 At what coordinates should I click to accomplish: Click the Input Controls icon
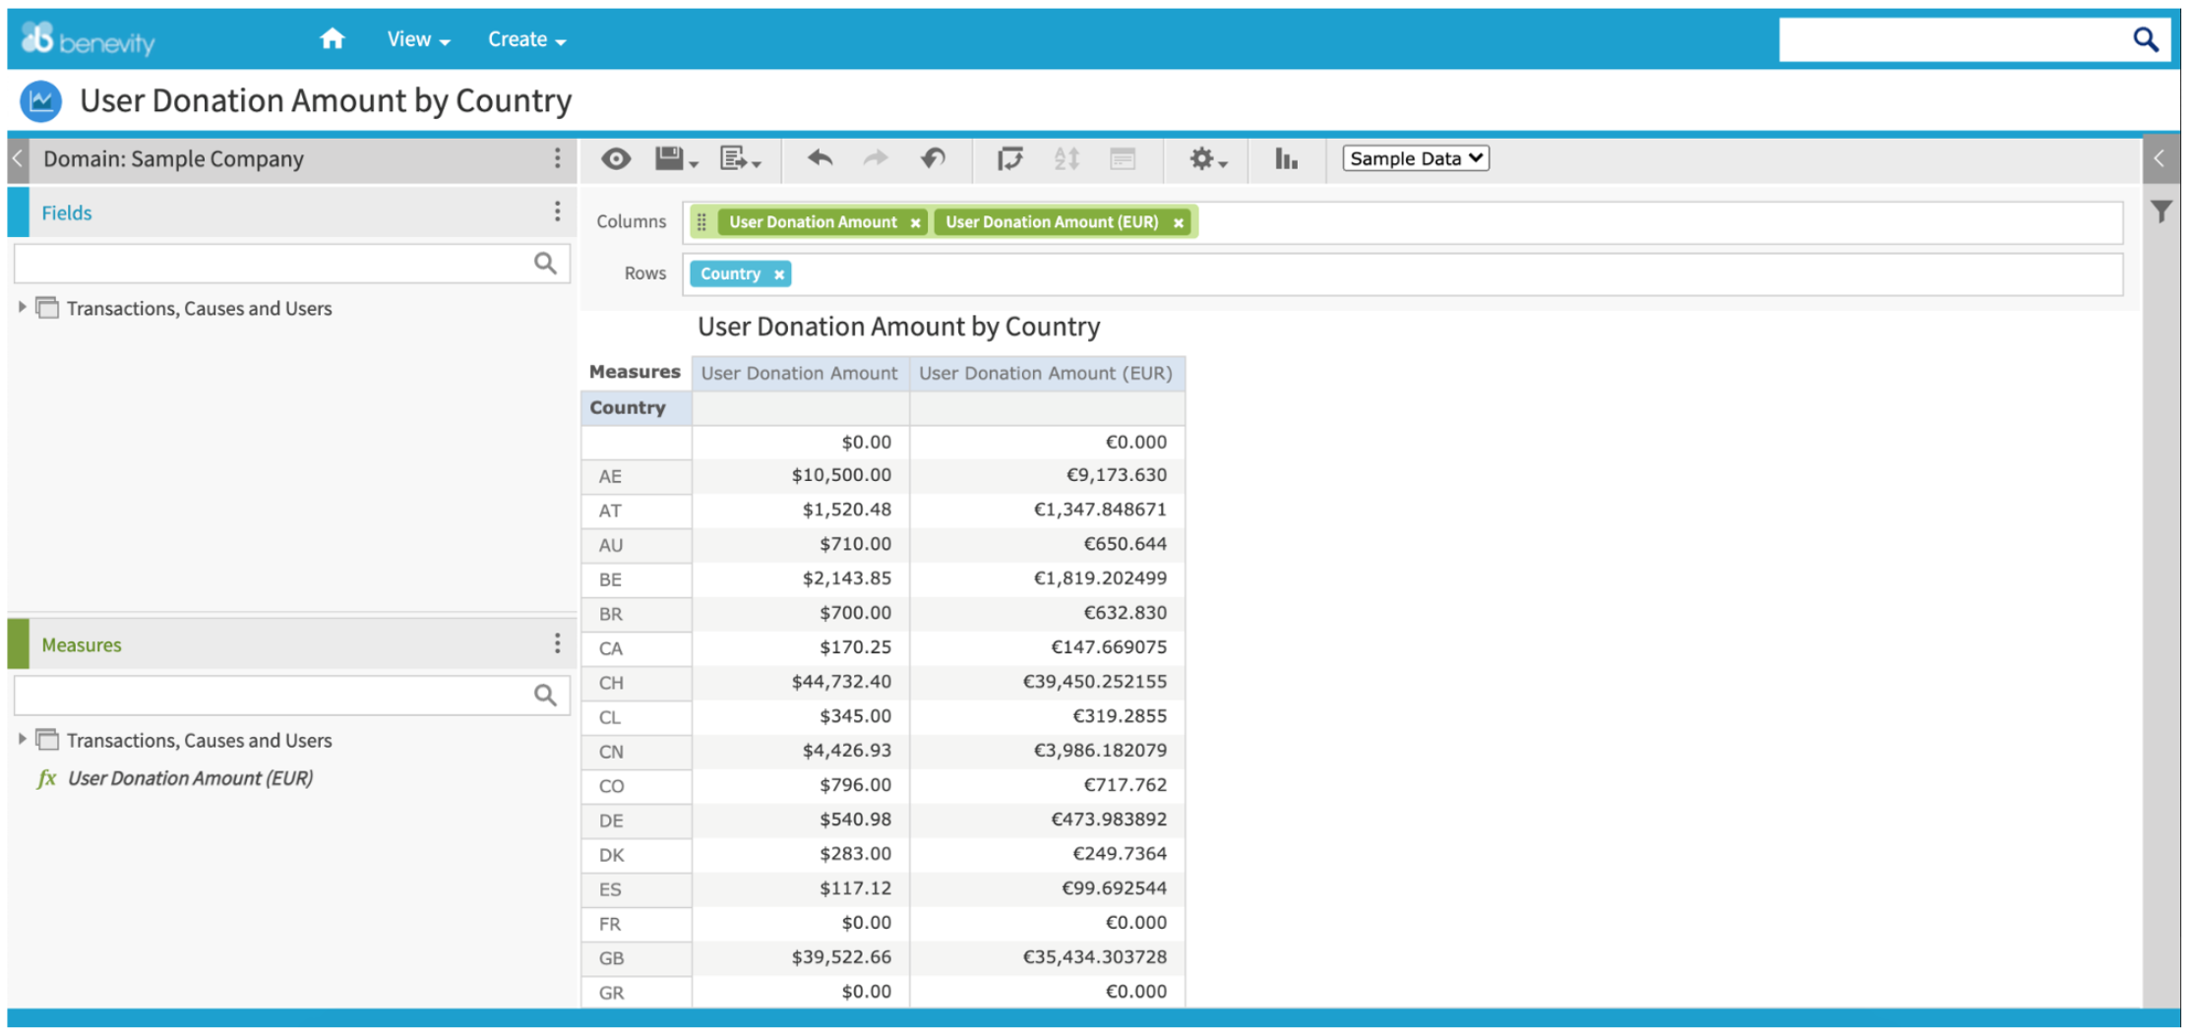tap(1123, 158)
